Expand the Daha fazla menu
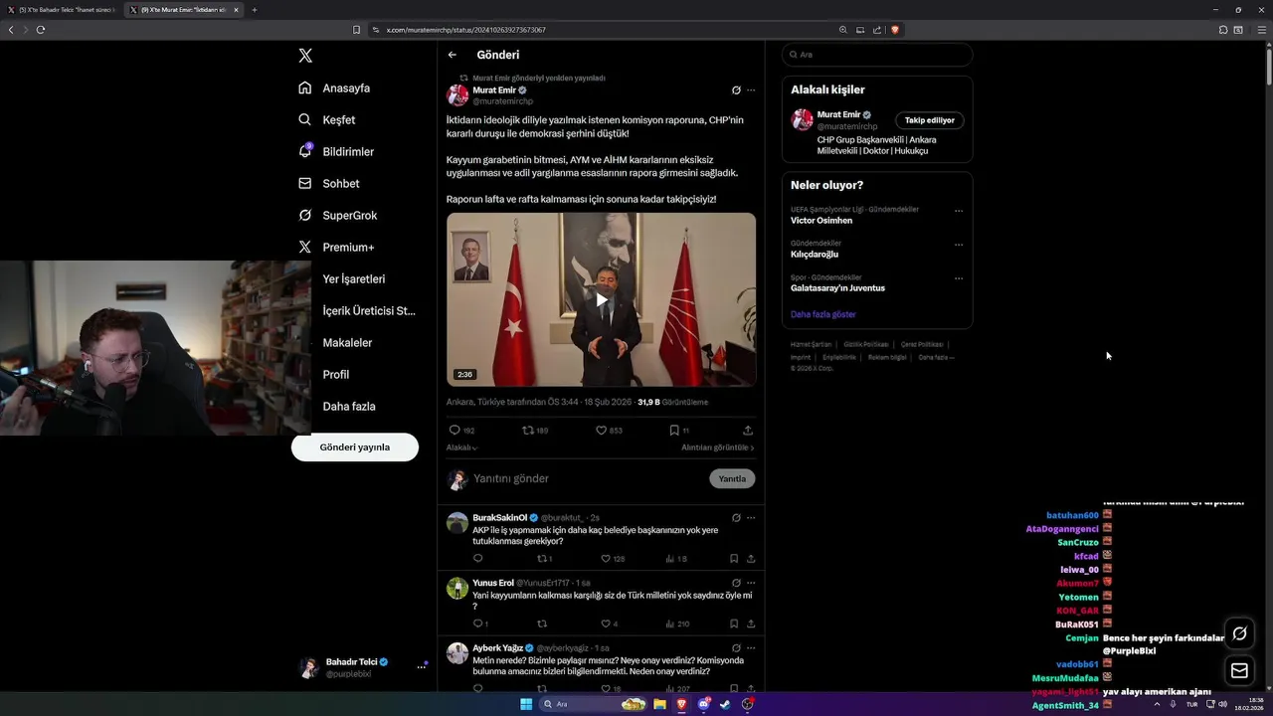 tap(348, 407)
